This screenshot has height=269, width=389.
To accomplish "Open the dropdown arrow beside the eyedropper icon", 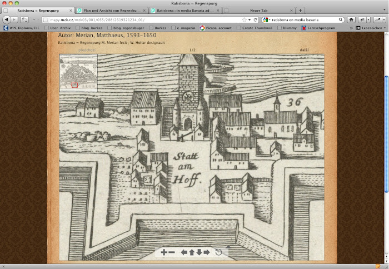I will 384,19.
